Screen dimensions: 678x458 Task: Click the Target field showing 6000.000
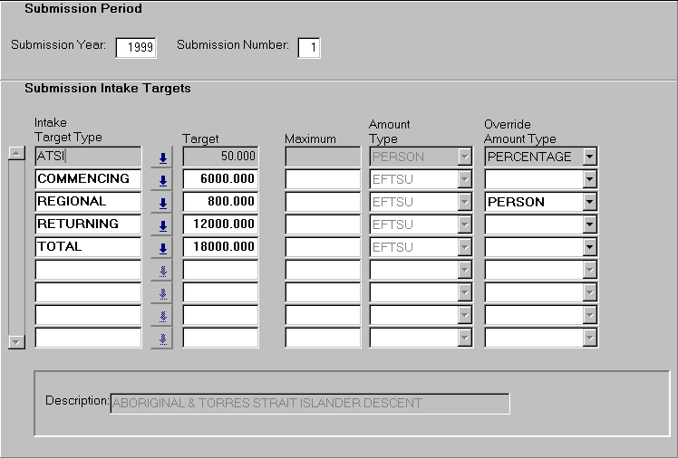pos(220,179)
